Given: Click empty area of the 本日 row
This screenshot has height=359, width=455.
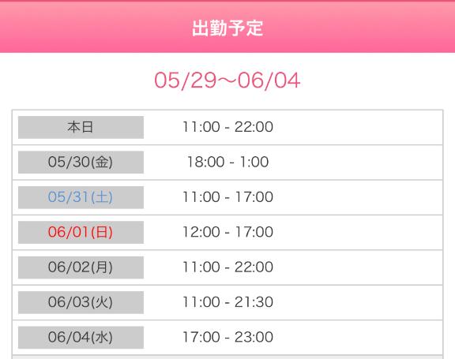Looking at the screenshot, I should [x=357, y=127].
